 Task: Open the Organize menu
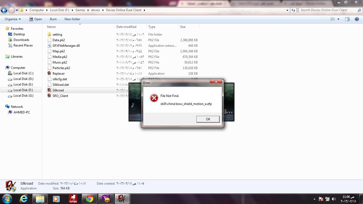12,19
